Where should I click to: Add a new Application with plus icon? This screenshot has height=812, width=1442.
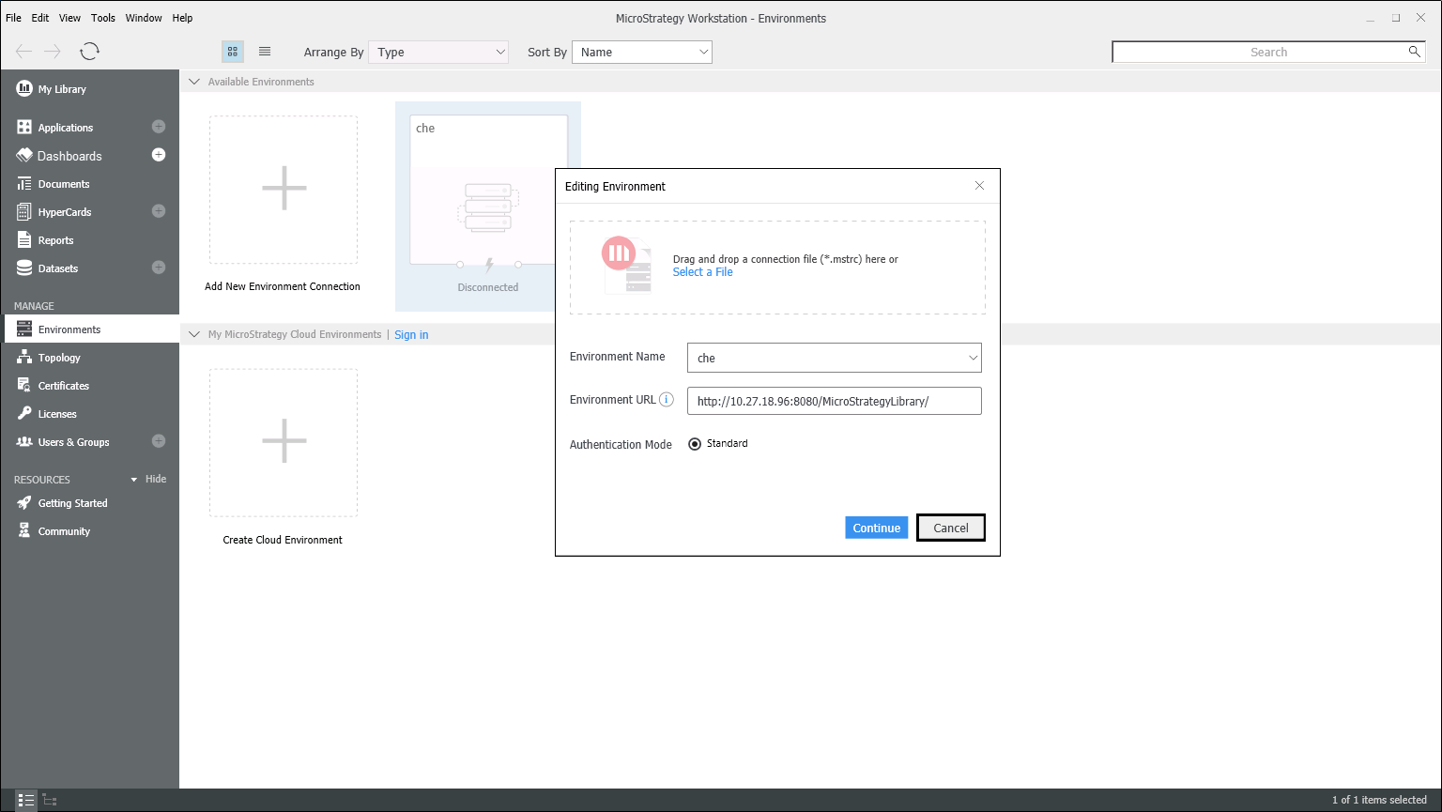[159, 127]
